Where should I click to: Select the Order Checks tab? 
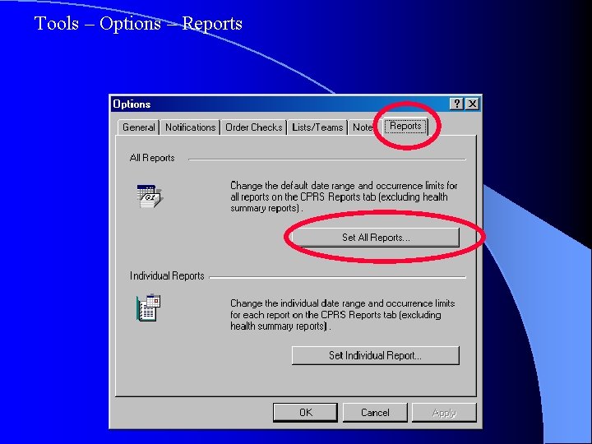(x=254, y=127)
